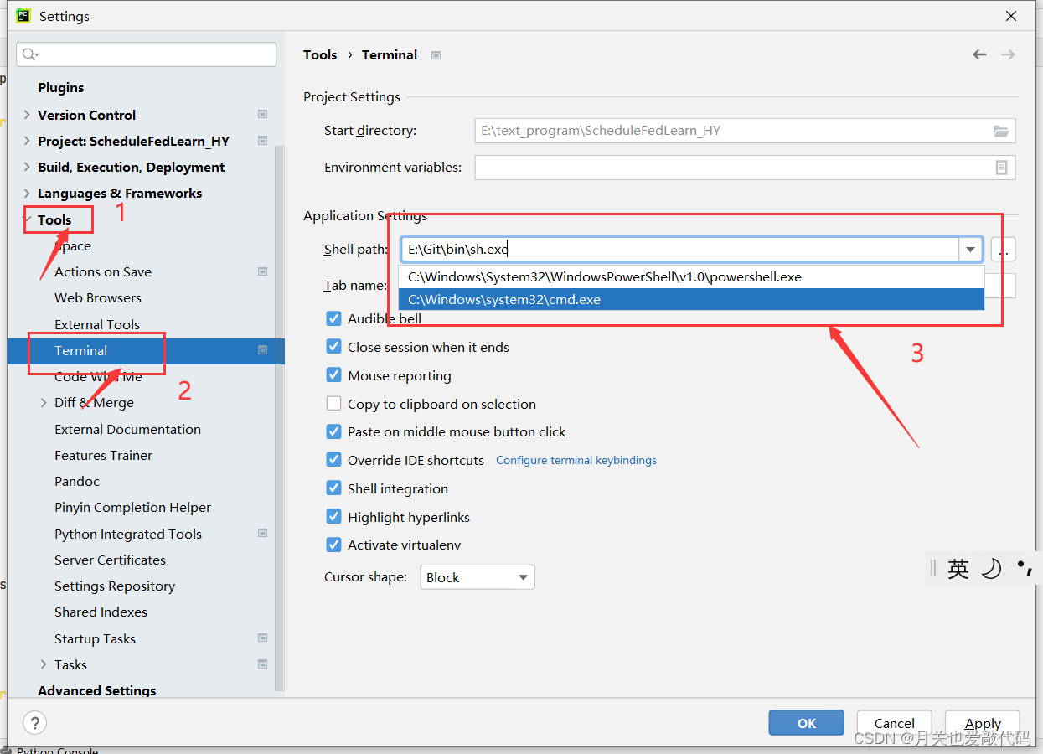1043x754 pixels.
Task: Click the IME language indicator showing 英
Action: (958, 568)
